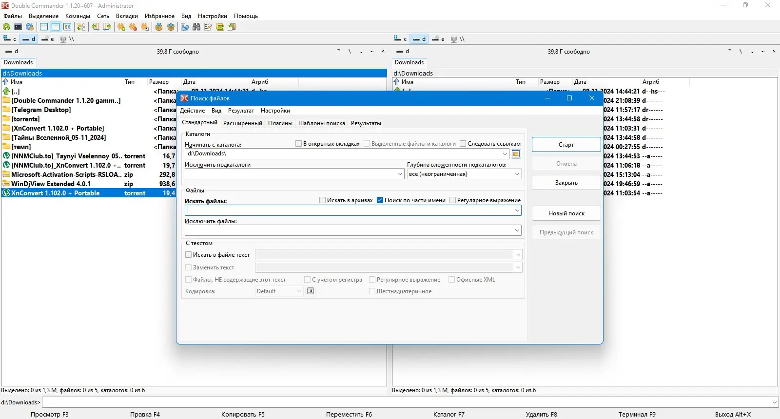780x419 pixels.
Task: Open the 'Искать файлы' history dropdown
Action: coord(517,210)
